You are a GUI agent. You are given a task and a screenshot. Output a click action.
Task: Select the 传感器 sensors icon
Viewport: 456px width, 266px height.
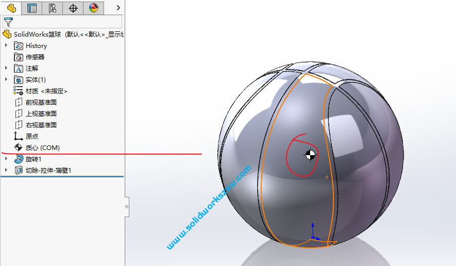pyautogui.click(x=19, y=57)
